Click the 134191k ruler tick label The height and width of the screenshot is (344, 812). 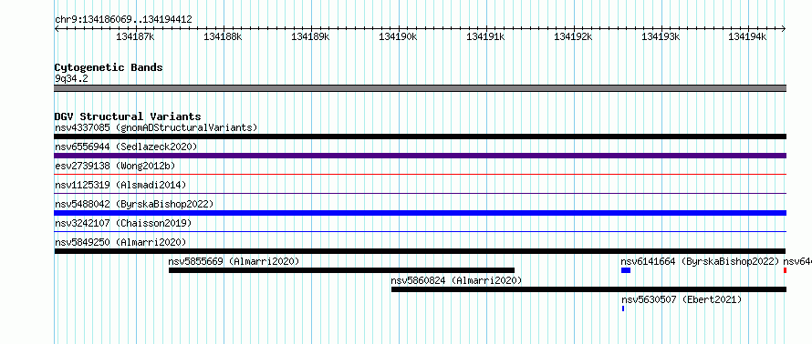pyautogui.click(x=485, y=36)
